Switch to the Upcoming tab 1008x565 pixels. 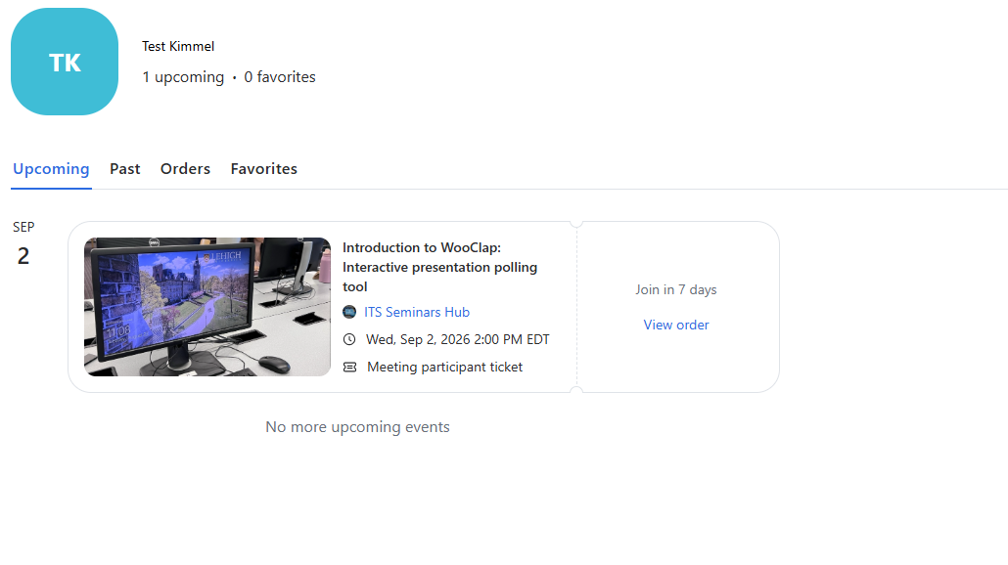(x=51, y=169)
